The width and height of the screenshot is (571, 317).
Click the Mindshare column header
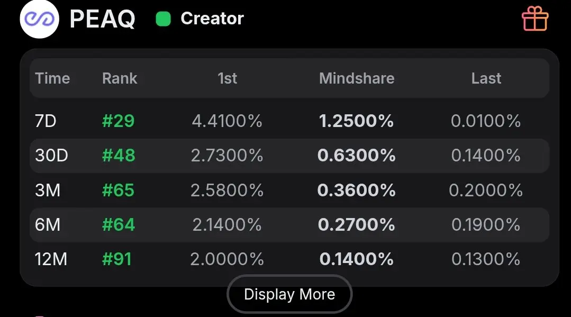(x=357, y=78)
